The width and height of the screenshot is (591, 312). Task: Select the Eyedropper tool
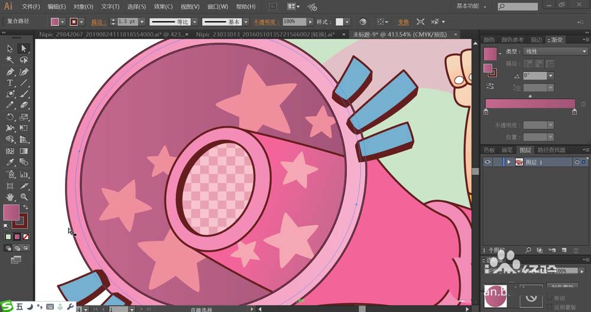tap(10, 163)
